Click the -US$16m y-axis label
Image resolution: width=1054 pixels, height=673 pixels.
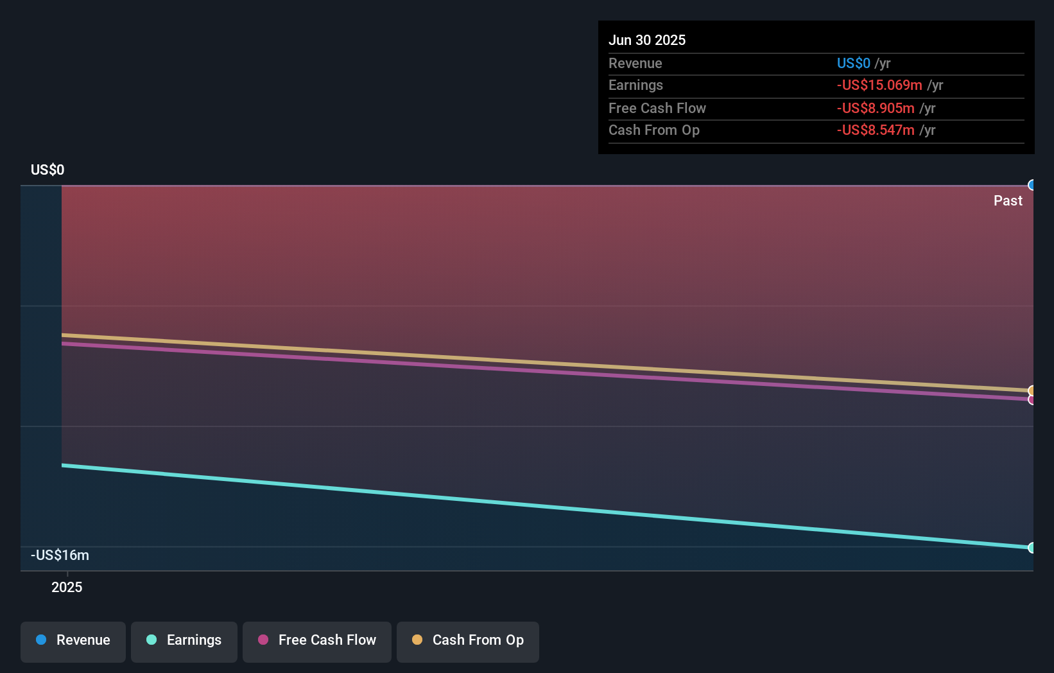60,555
